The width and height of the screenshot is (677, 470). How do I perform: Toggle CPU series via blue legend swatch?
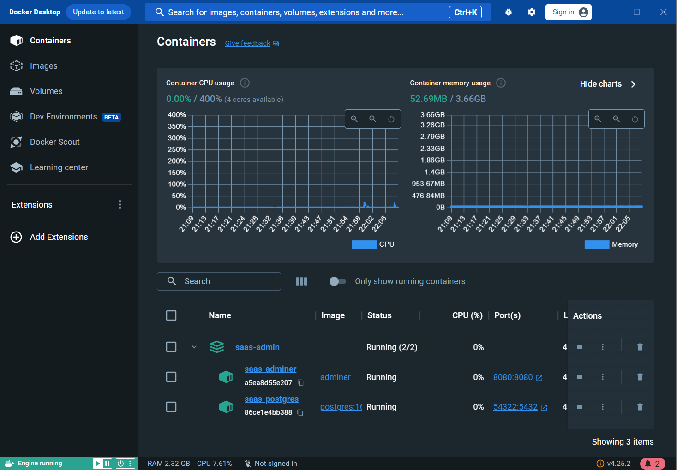[x=364, y=244]
